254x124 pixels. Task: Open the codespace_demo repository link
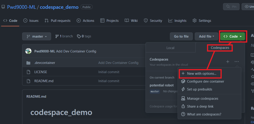click(59, 7)
